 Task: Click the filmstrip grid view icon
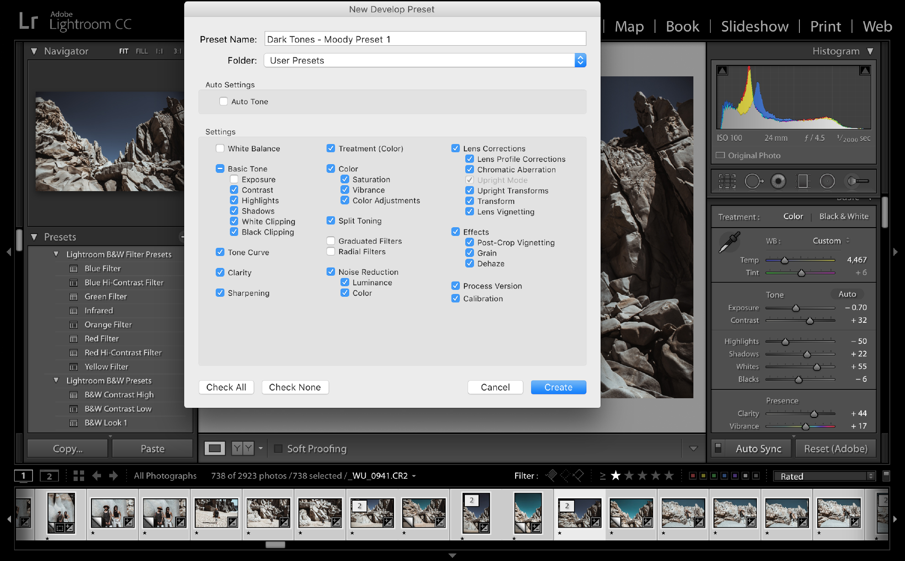(x=79, y=476)
